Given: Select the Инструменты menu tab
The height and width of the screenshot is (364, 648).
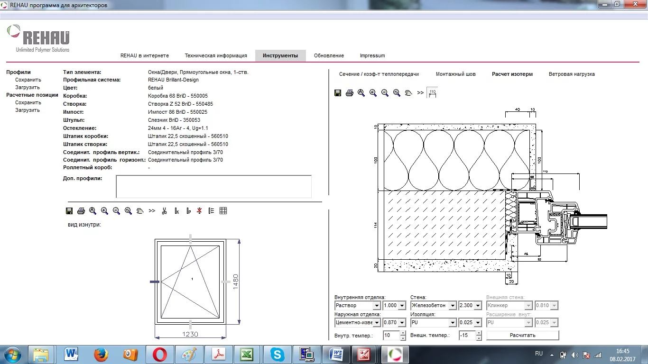Looking at the screenshot, I should (280, 55).
